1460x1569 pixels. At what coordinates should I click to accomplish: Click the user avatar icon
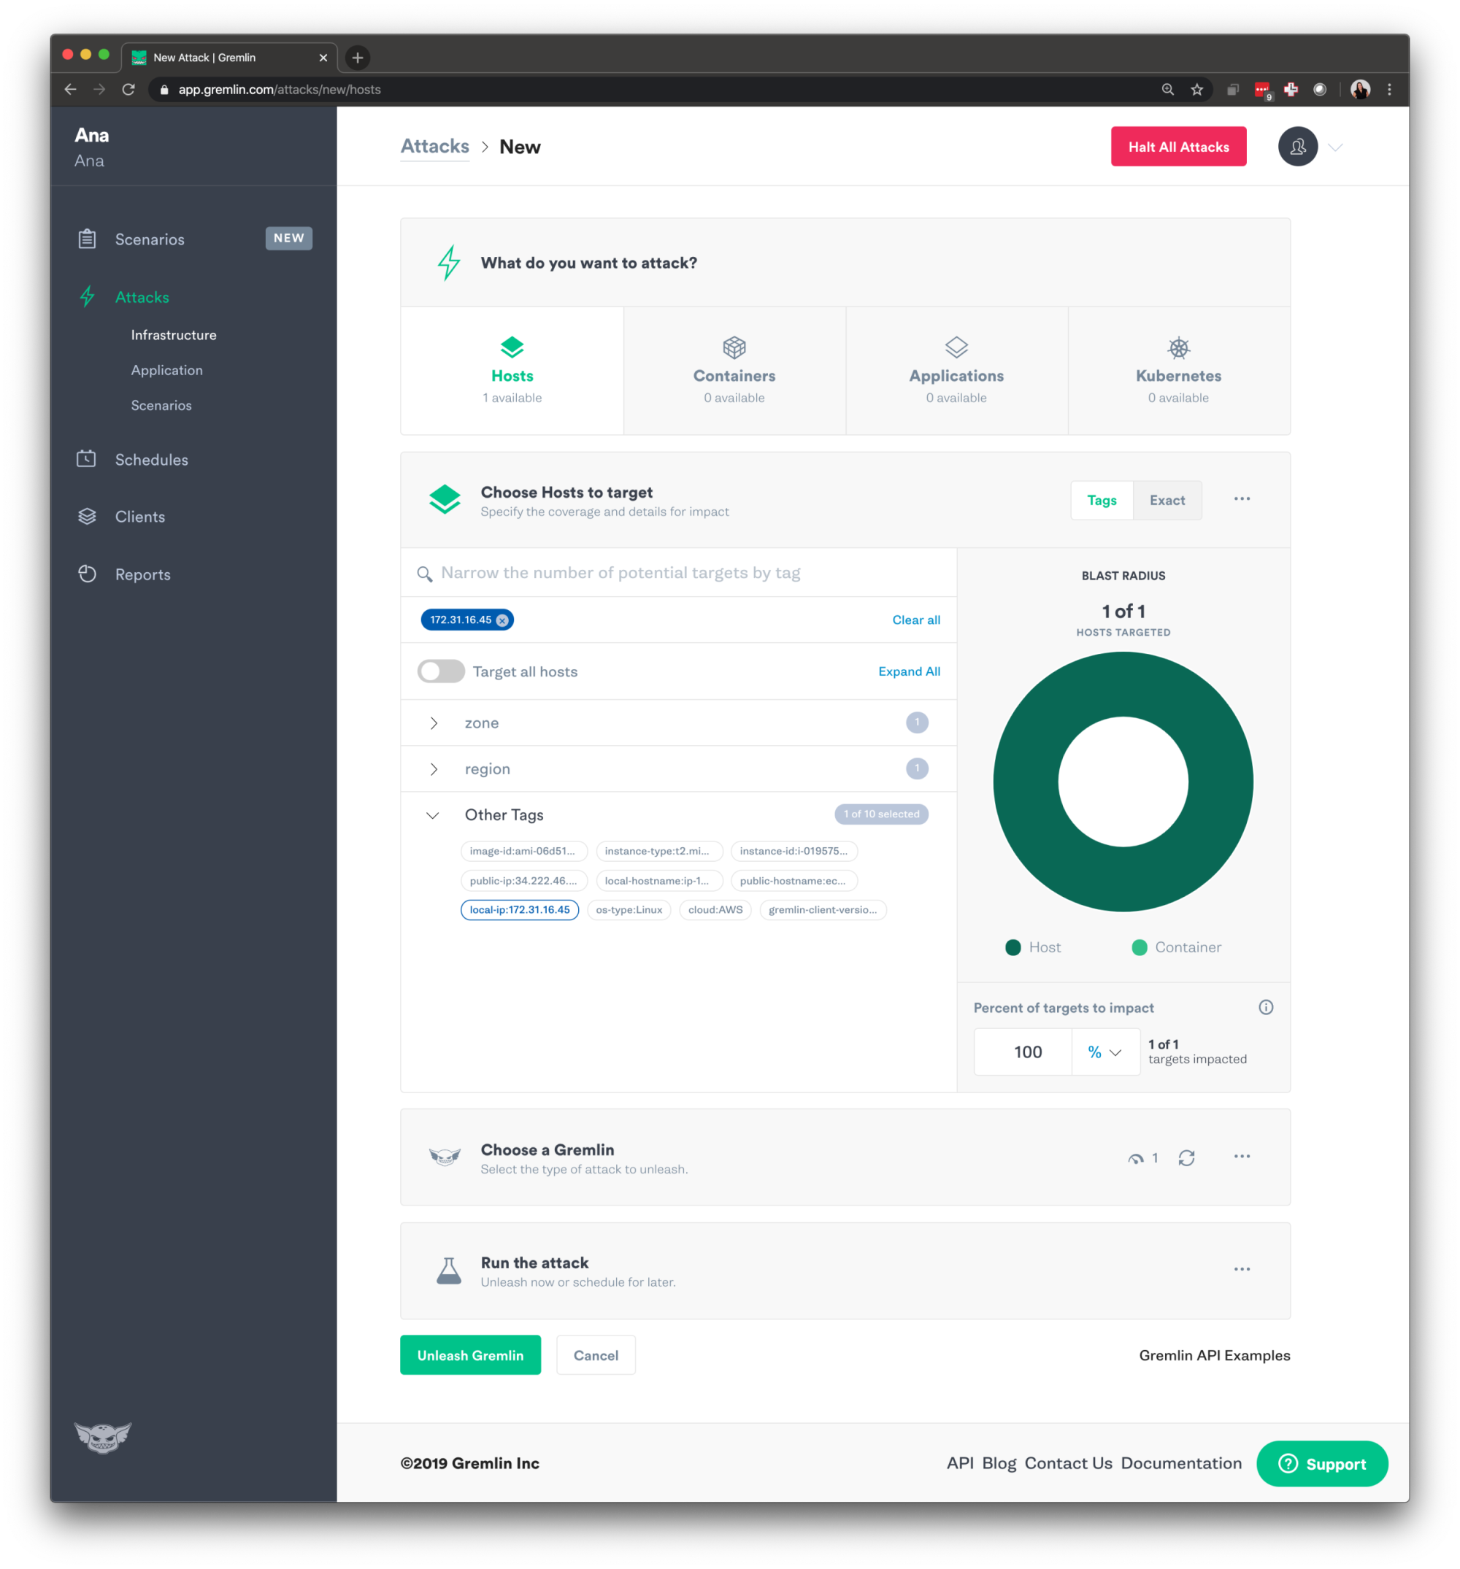click(x=1297, y=147)
